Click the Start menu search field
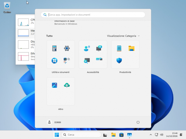 pyautogui.click(x=93, y=15)
